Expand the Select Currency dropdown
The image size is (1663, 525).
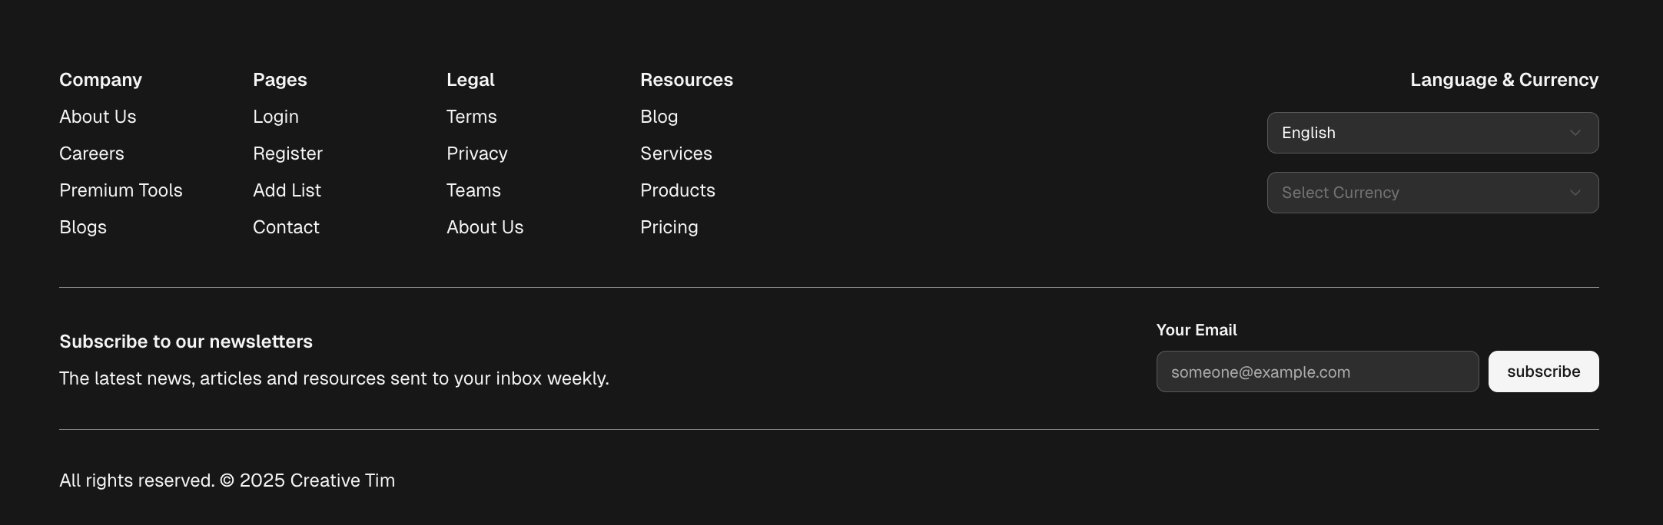coord(1432,193)
